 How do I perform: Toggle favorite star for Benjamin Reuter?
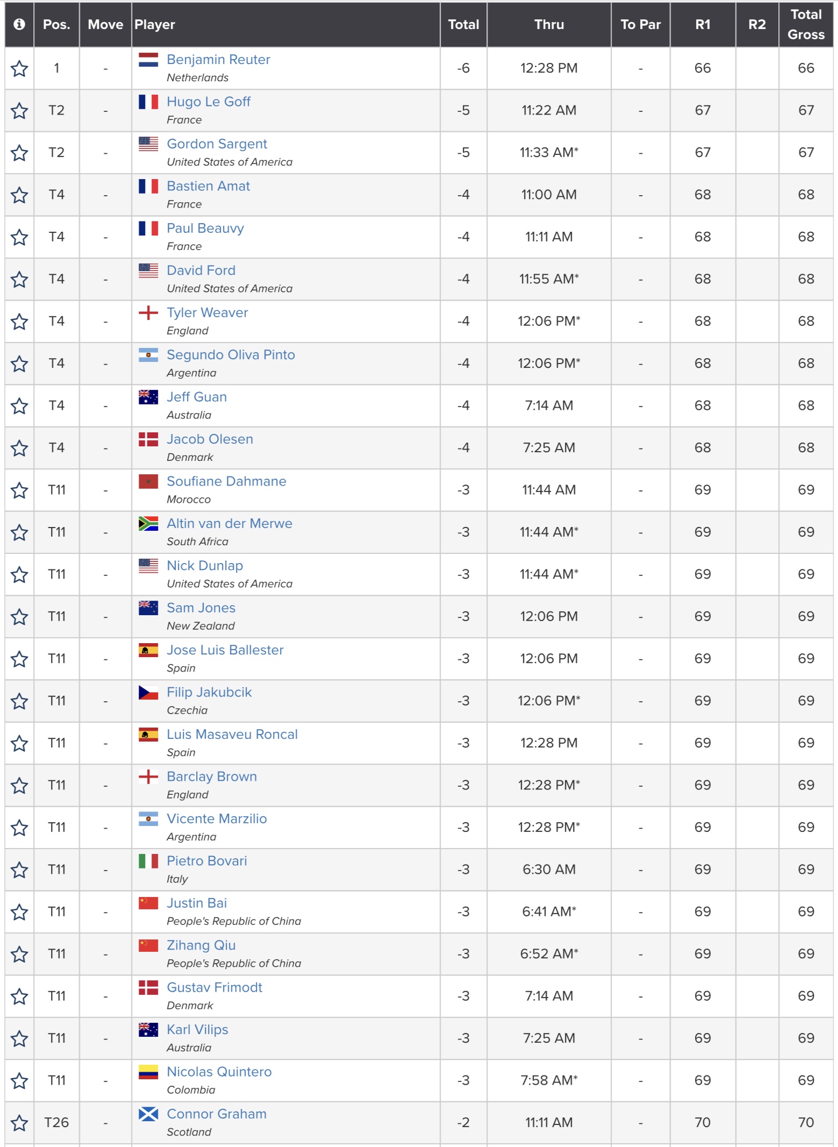pos(19,68)
